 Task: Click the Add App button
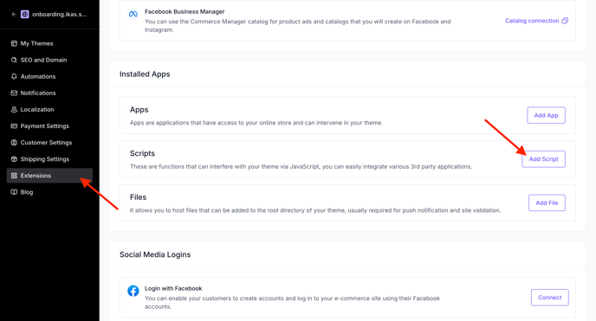point(546,115)
